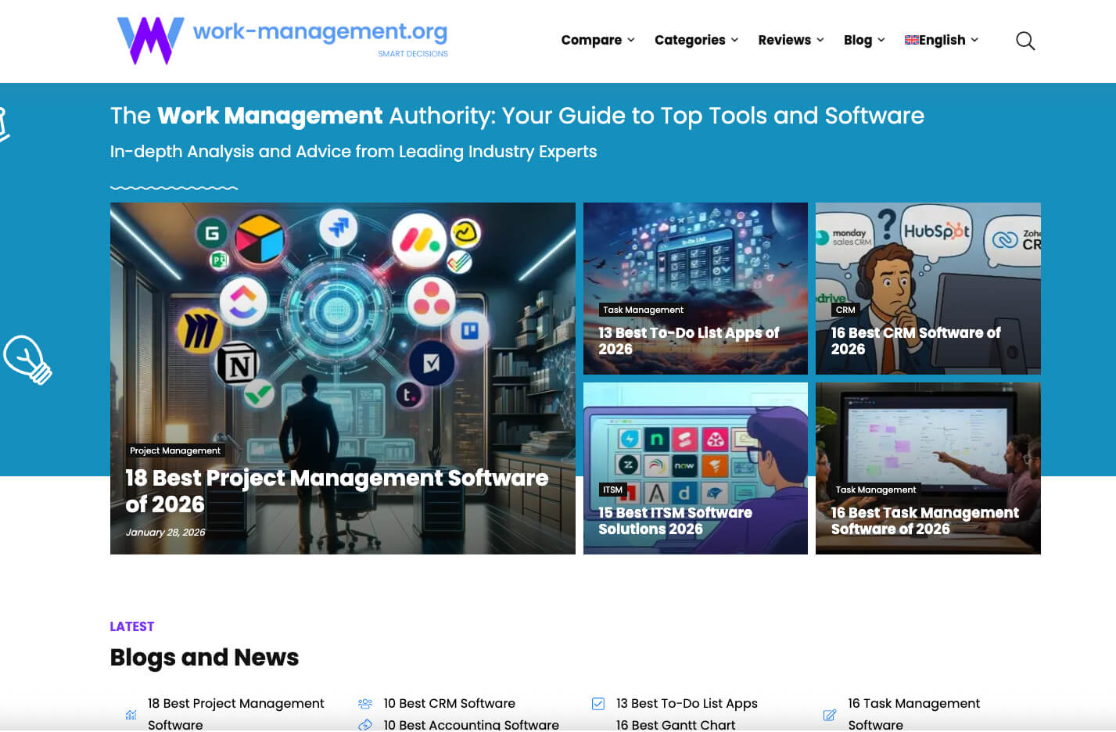Expand the Categories dropdown menu
Viewport: 1116px width, 732px height.
click(695, 40)
